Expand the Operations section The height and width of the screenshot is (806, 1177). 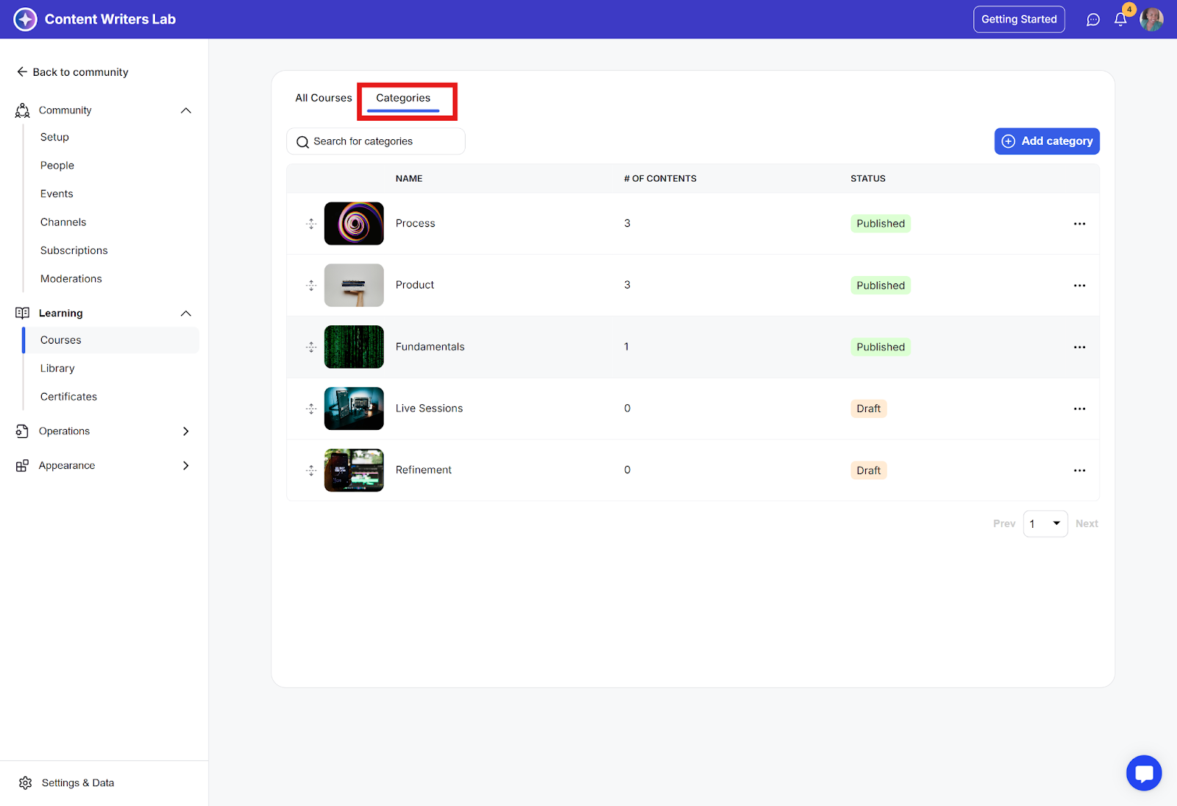point(186,431)
